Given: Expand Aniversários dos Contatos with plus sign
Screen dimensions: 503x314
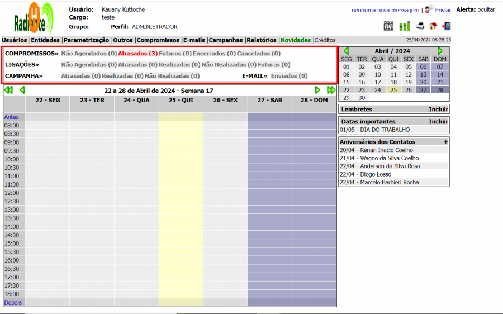Looking at the screenshot, I should pos(445,142).
